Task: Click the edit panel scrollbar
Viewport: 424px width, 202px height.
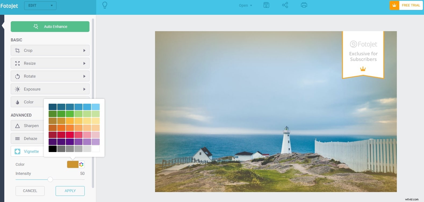Action: [x=93, y=103]
